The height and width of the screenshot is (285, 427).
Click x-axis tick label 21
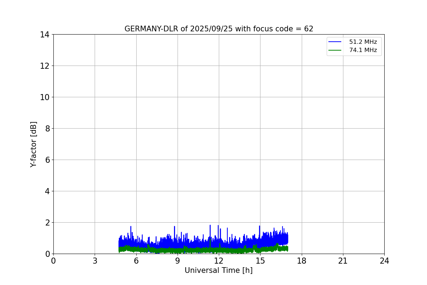point(343,261)
